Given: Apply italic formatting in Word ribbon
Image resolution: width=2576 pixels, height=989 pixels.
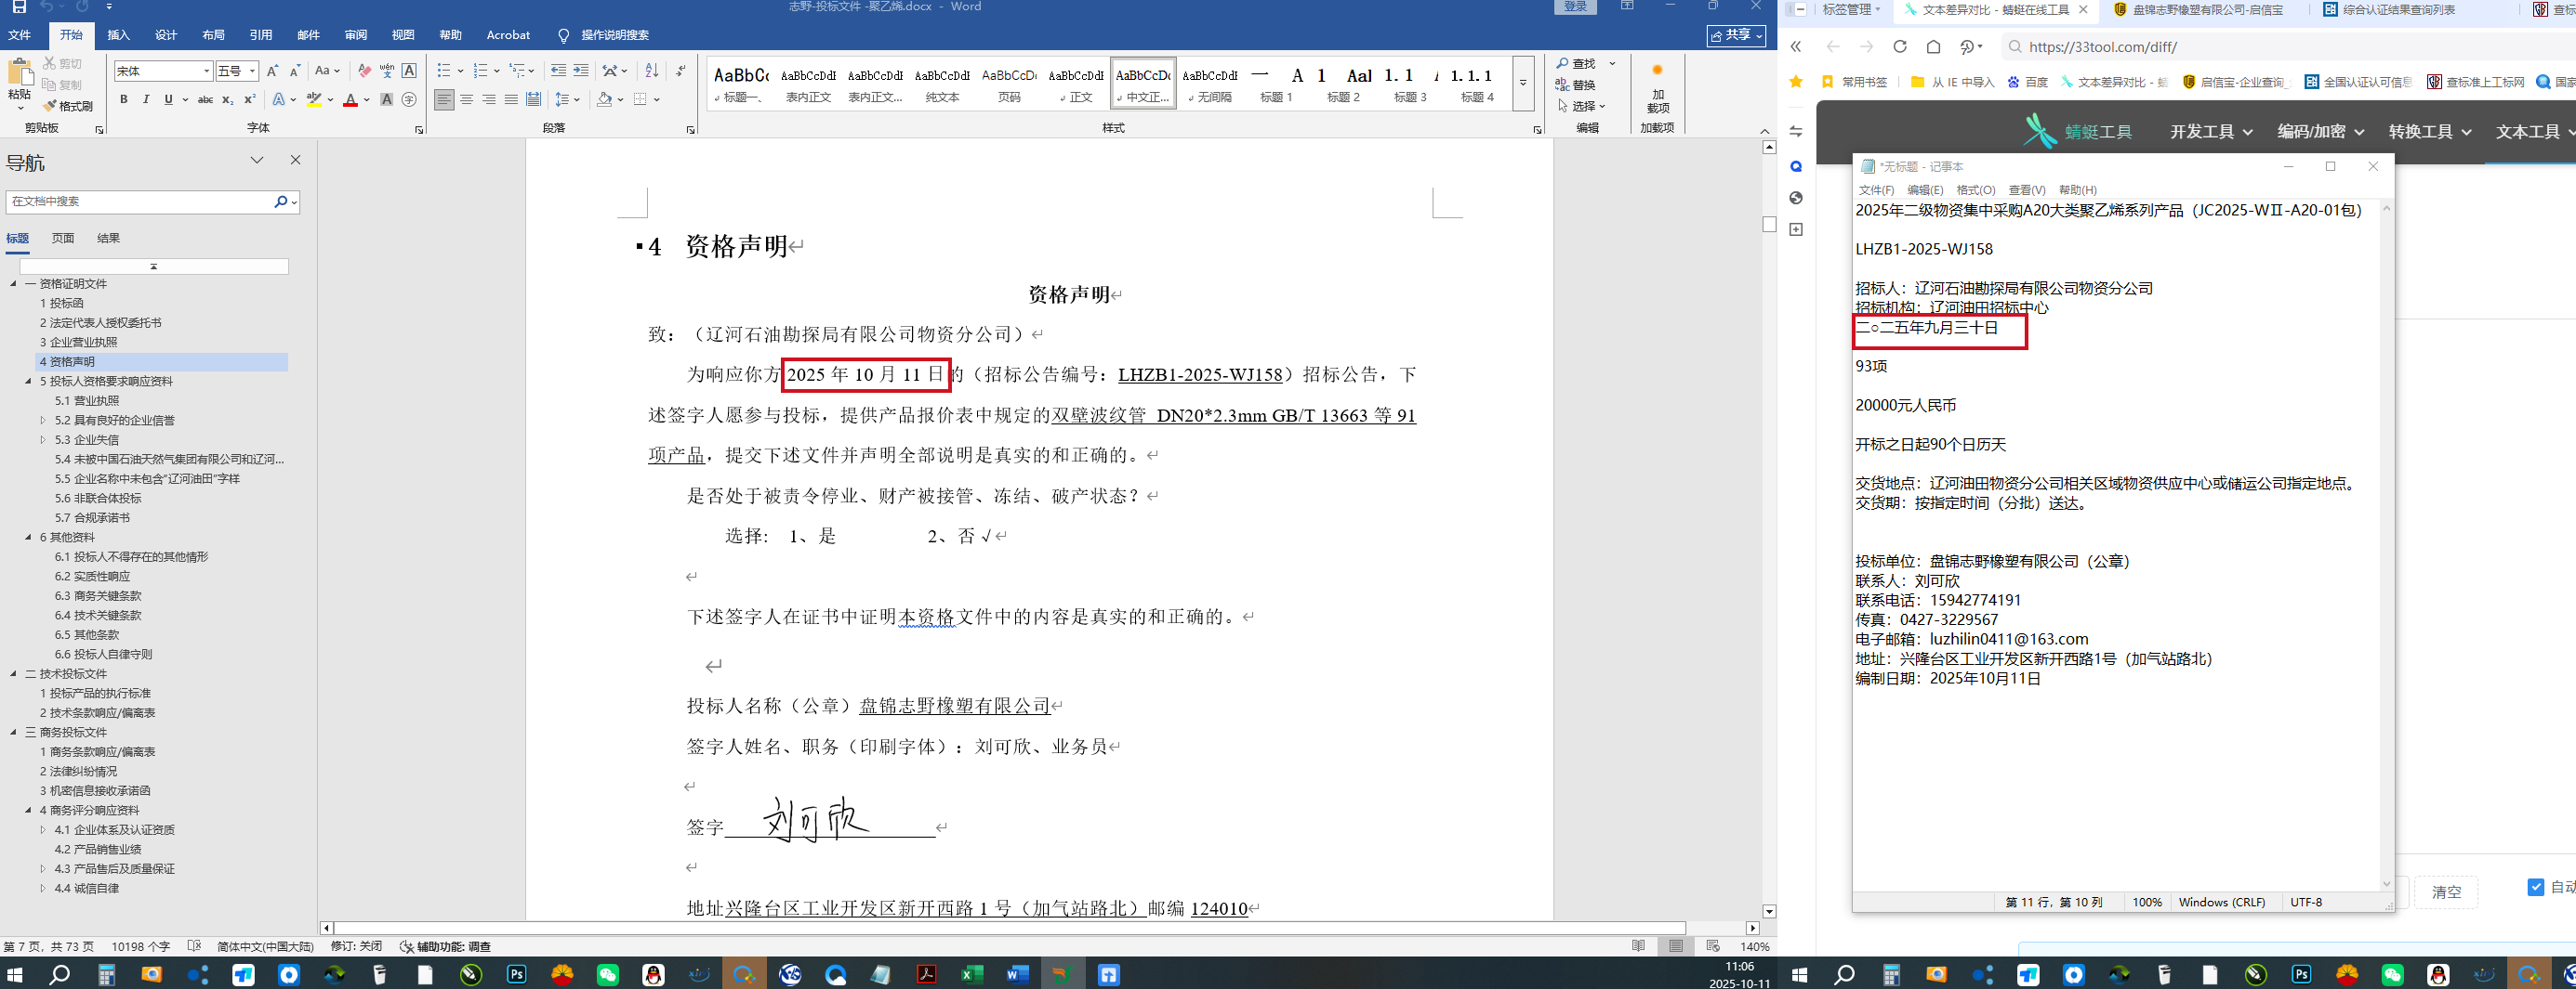Looking at the screenshot, I should 146,100.
